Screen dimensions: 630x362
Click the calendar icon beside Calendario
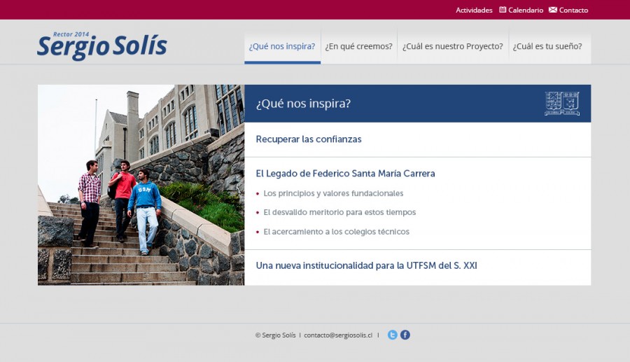coord(502,10)
